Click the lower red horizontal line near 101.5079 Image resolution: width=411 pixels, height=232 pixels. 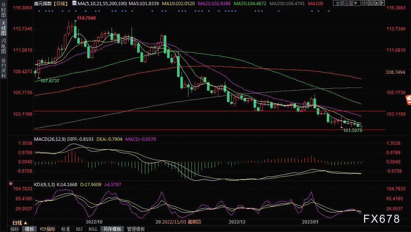point(209,130)
